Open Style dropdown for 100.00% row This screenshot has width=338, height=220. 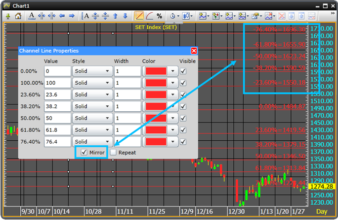[x=91, y=83]
